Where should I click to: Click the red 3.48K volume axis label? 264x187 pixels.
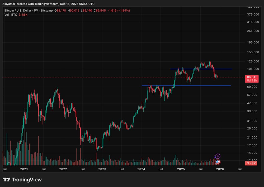point(251,163)
